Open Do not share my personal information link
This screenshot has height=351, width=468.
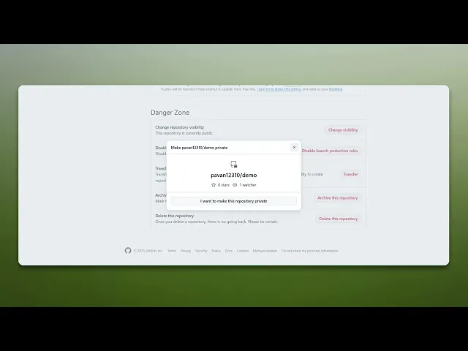click(310, 251)
